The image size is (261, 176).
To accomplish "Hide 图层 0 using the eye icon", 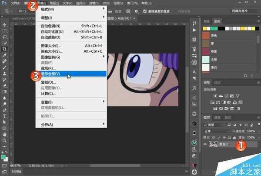I will (205, 144).
